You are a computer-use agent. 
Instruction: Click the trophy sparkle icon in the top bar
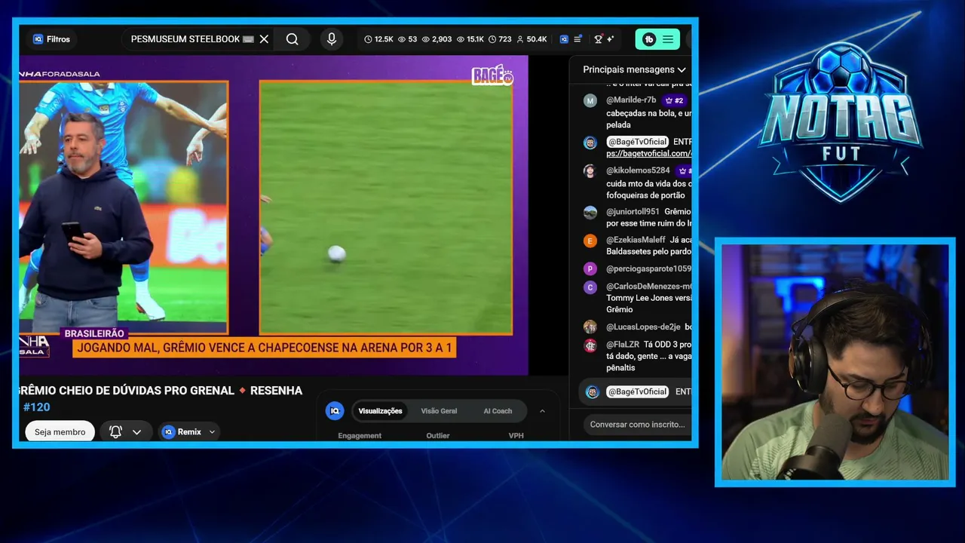604,39
